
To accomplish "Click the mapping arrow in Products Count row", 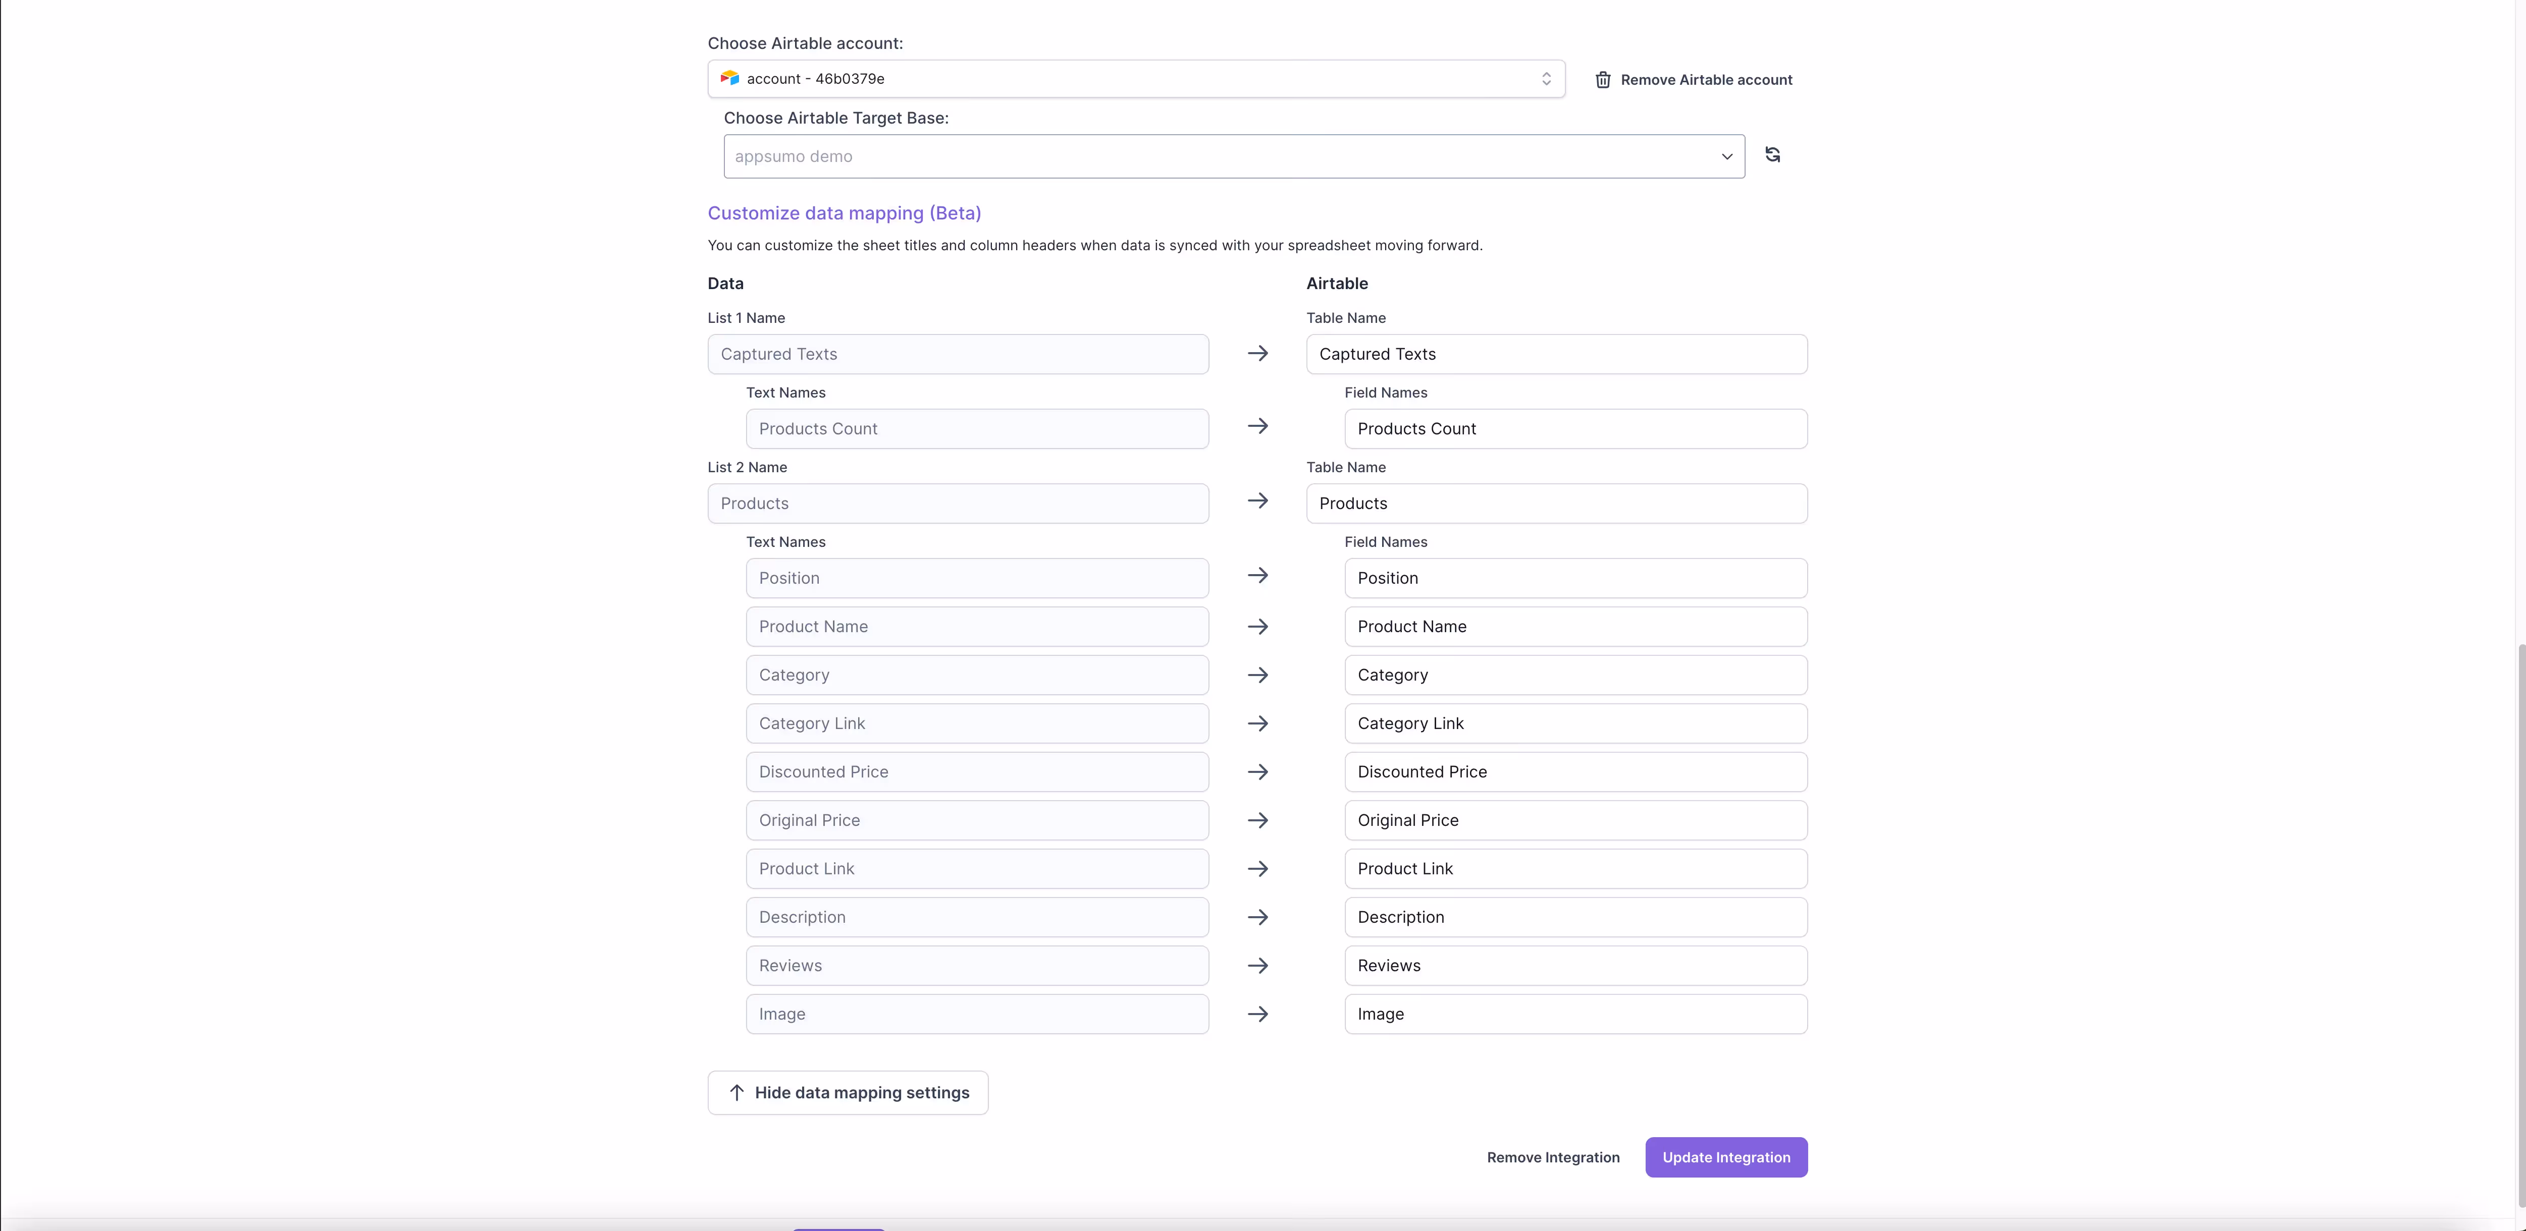I will coord(1257,426).
